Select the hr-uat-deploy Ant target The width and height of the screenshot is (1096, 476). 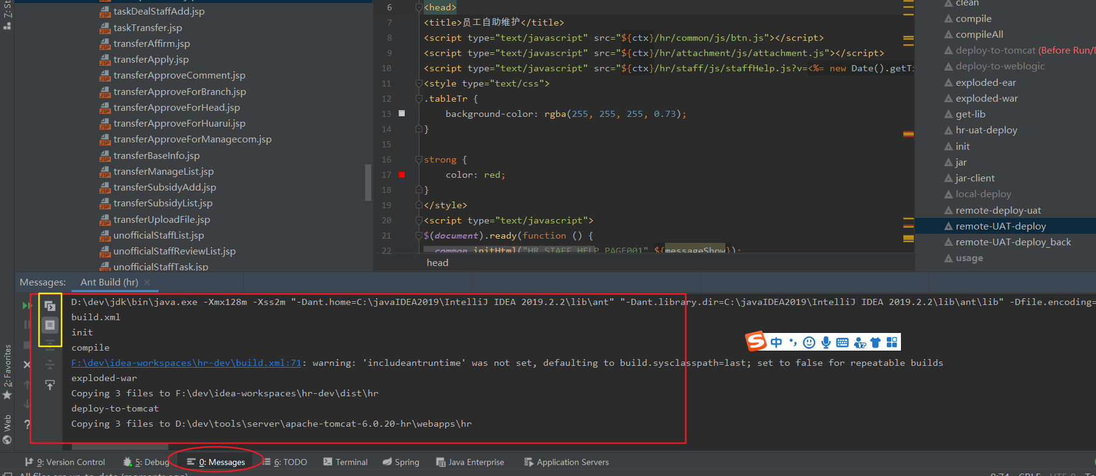[986, 130]
